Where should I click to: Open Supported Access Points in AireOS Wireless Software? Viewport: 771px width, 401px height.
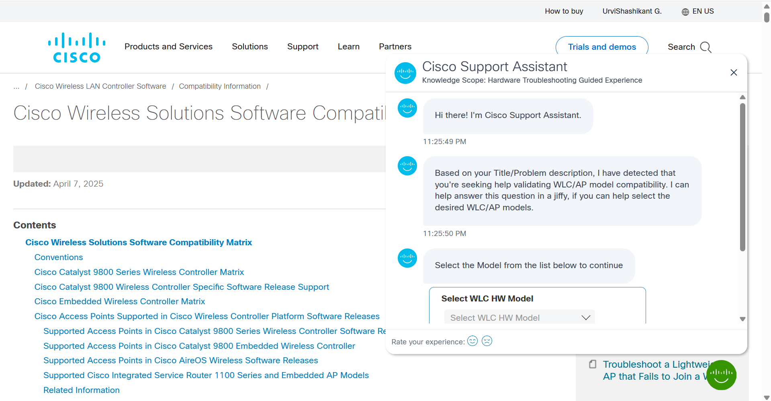click(x=181, y=360)
